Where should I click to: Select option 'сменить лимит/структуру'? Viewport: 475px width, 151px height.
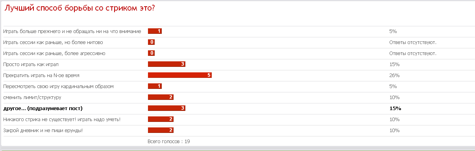pos(32,97)
